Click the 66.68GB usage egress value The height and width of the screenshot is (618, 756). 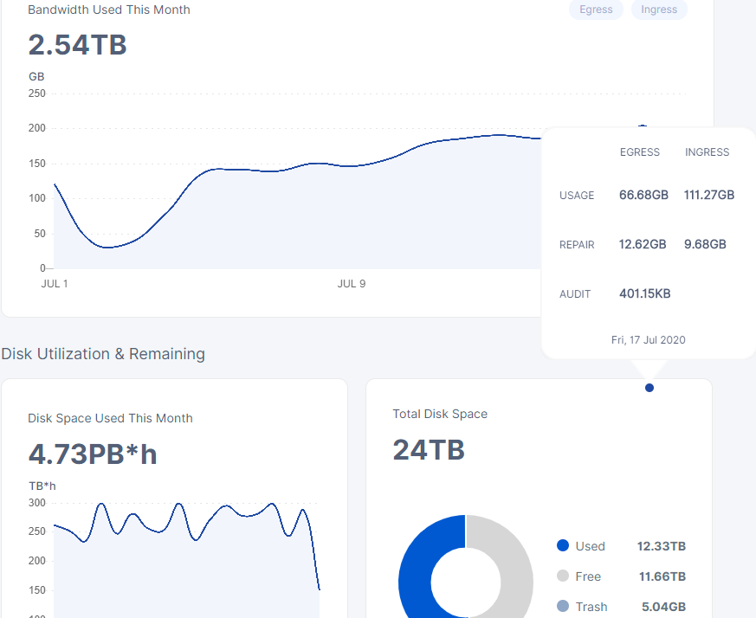click(x=643, y=196)
